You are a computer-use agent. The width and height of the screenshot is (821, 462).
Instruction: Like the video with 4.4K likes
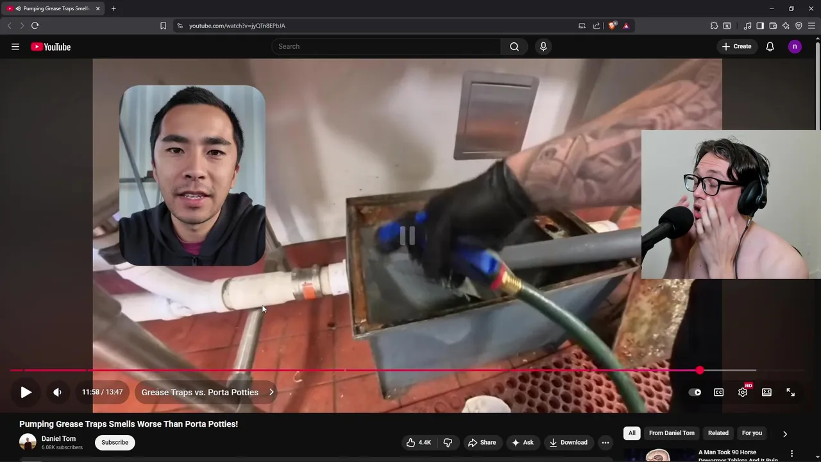point(418,442)
